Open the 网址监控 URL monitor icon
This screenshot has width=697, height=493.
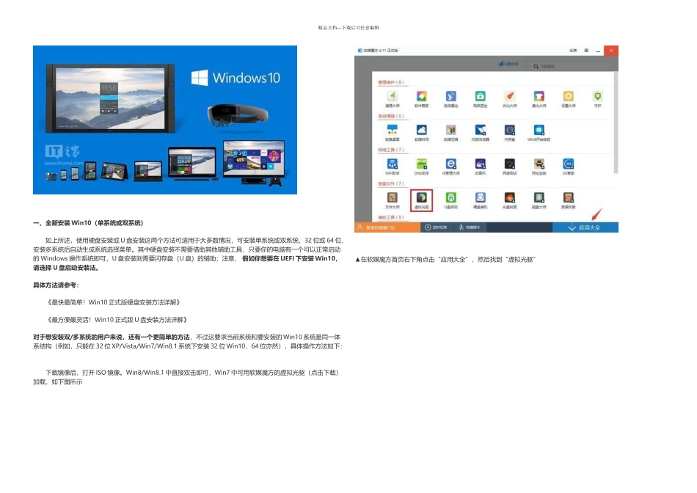[539, 164]
